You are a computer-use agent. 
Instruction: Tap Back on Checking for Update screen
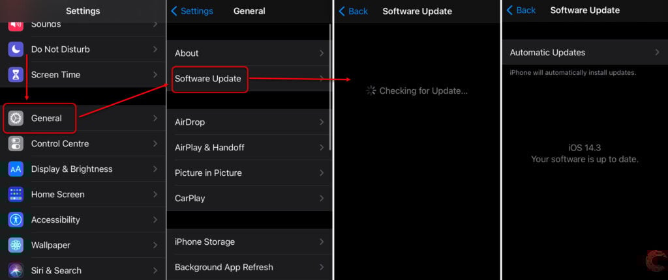click(x=353, y=11)
